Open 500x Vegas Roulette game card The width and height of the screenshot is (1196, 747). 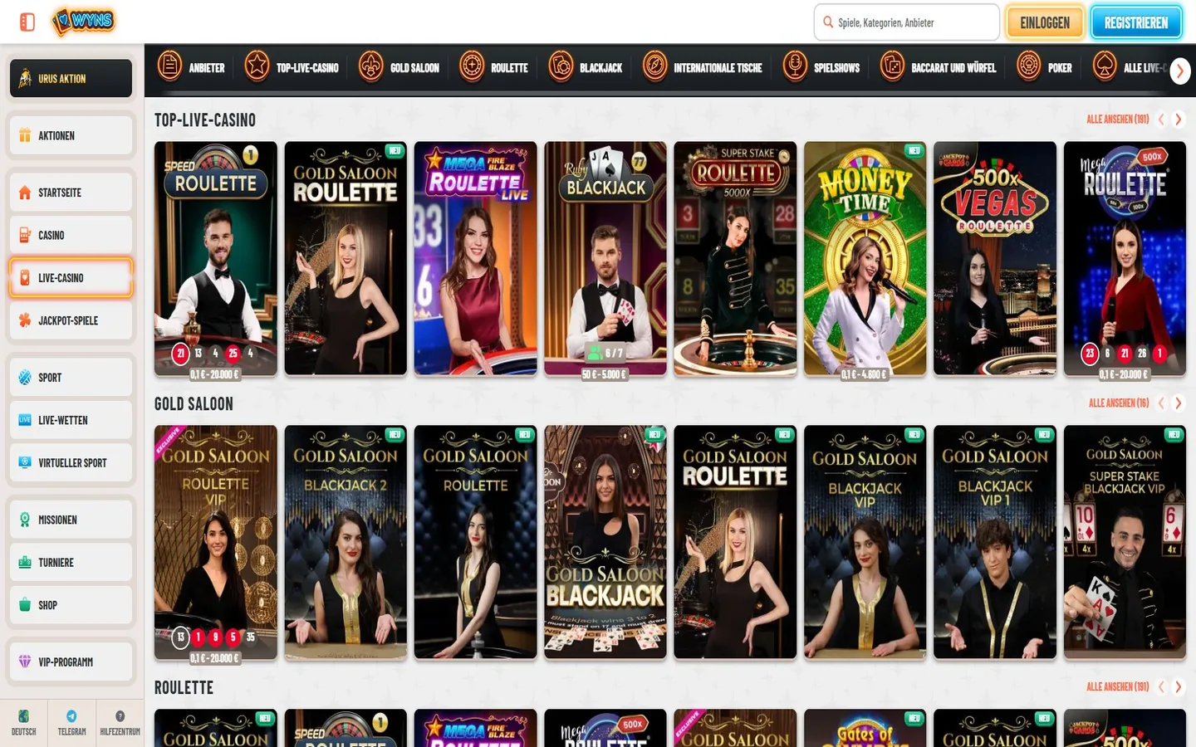coord(995,258)
